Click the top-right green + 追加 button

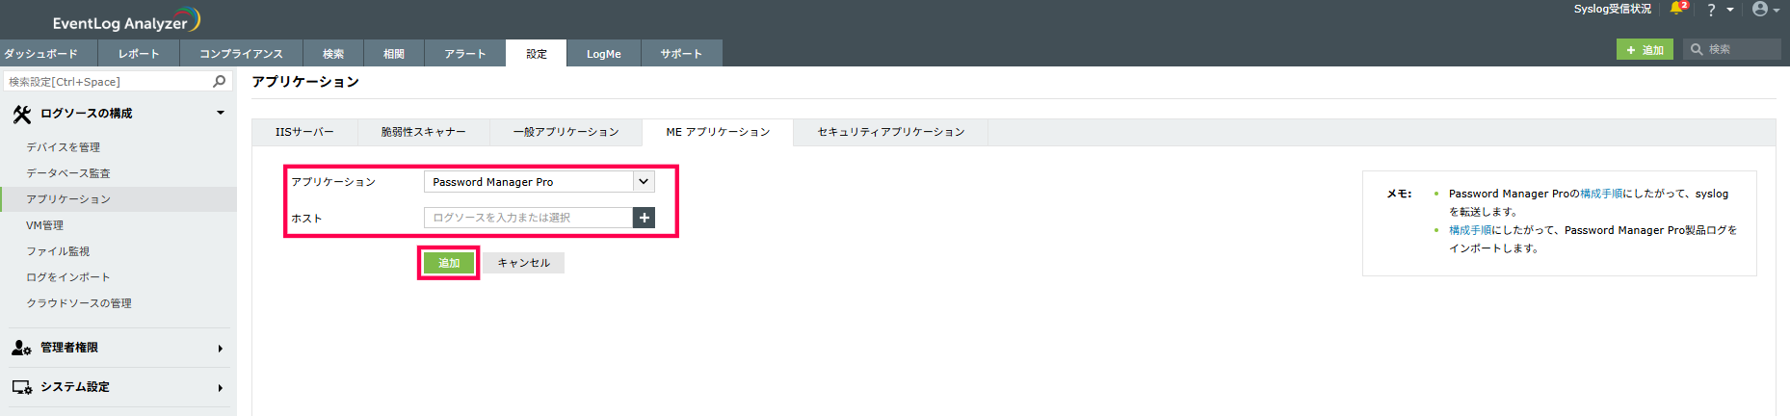click(1645, 49)
